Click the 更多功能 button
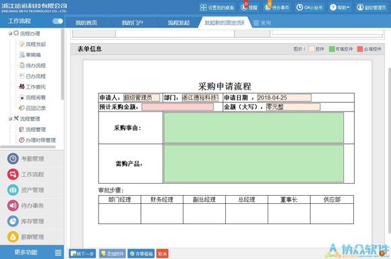This screenshot has width=391, height=259. (x=26, y=252)
